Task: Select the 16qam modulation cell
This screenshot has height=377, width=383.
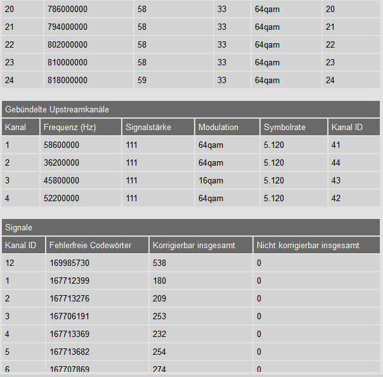Action: tap(211, 180)
